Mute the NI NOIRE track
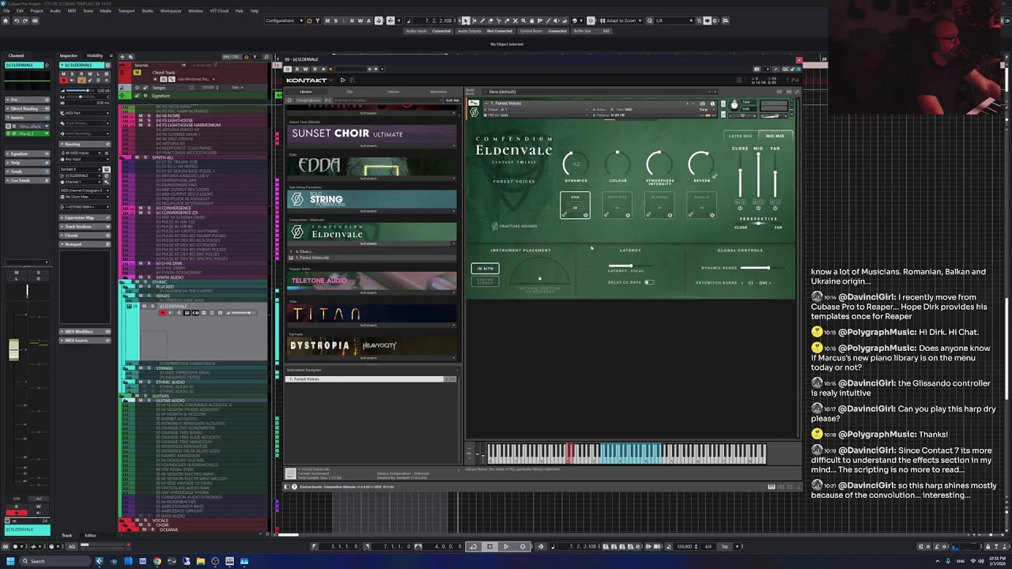 click(140, 115)
